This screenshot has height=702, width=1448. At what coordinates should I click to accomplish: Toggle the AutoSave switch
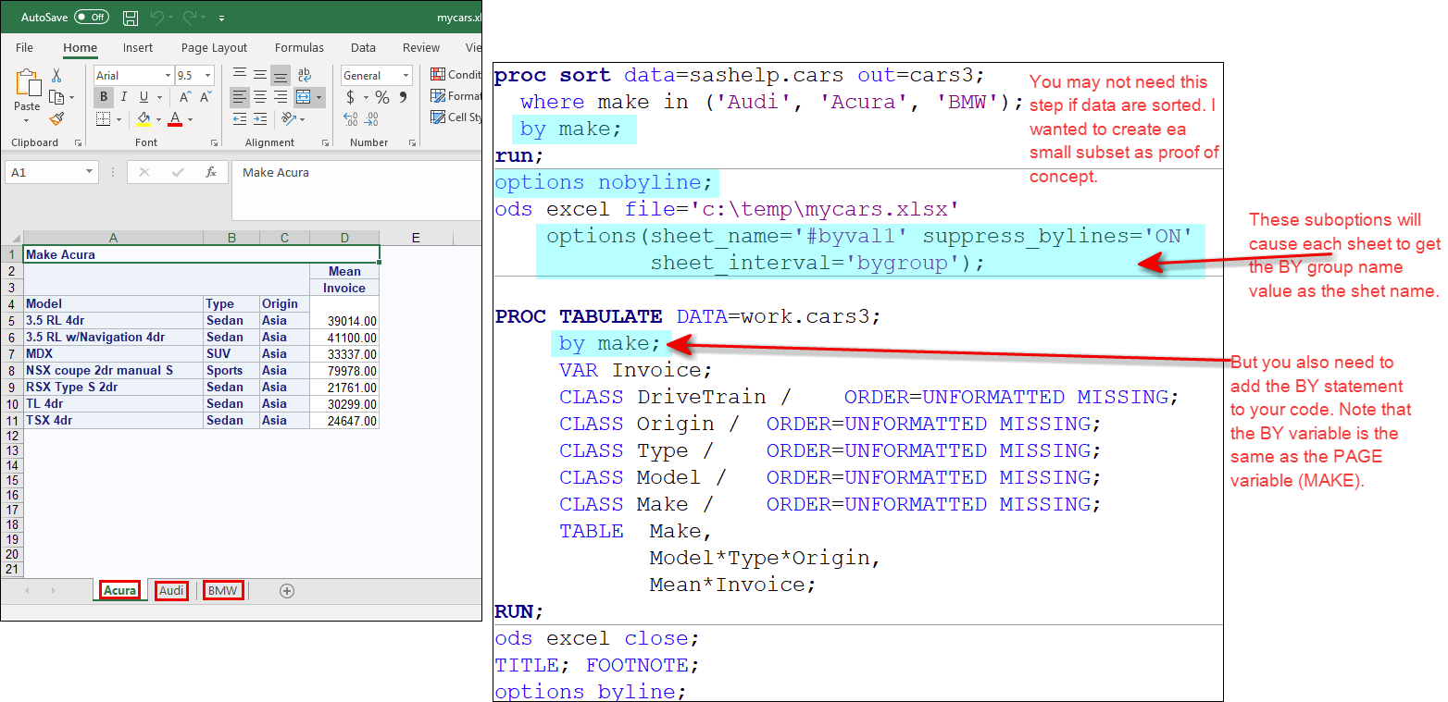pos(91,18)
